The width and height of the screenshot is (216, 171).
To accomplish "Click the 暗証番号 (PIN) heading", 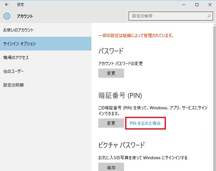I will [x=120, y=96].
